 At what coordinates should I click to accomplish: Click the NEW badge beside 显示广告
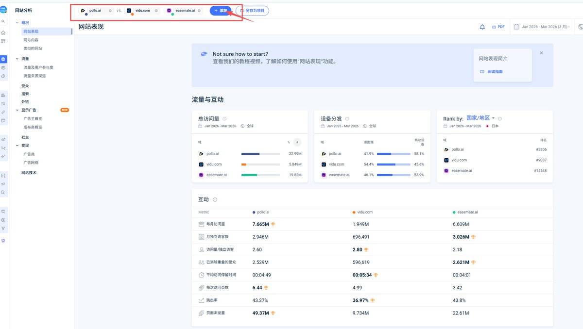coord(65,110)
